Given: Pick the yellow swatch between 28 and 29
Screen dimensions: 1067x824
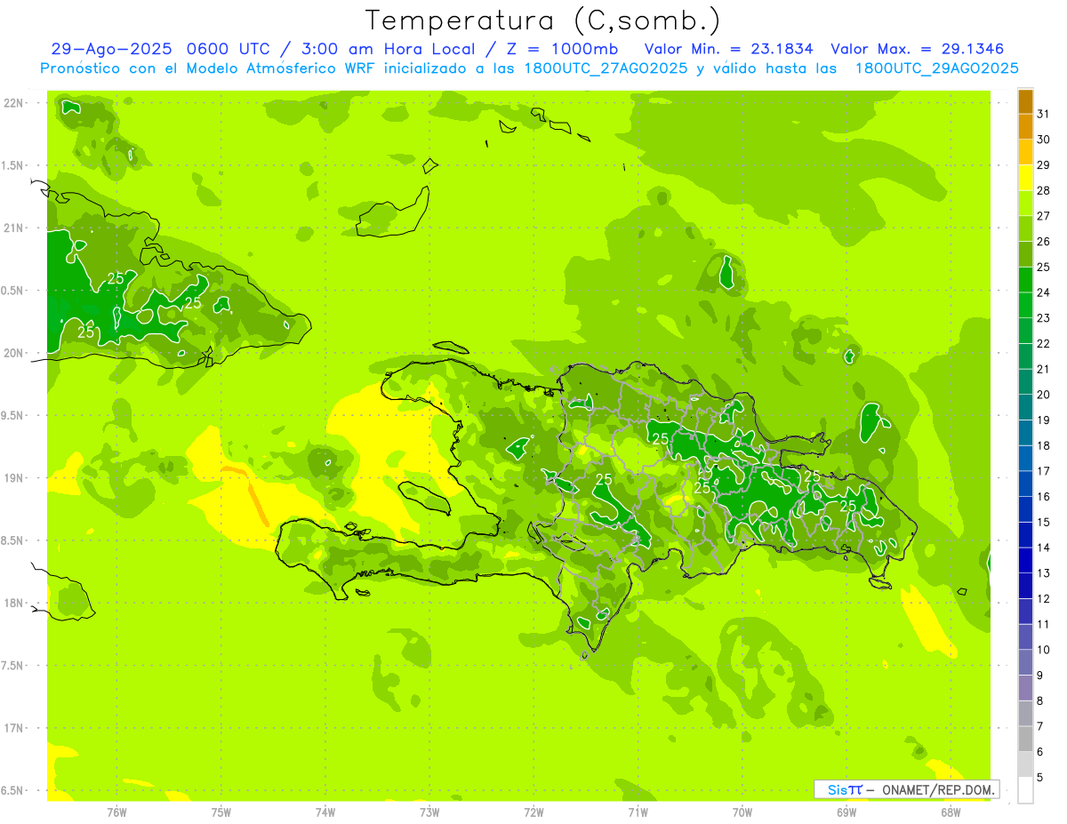Looking at the screenshot, I should pos(1025,178).
